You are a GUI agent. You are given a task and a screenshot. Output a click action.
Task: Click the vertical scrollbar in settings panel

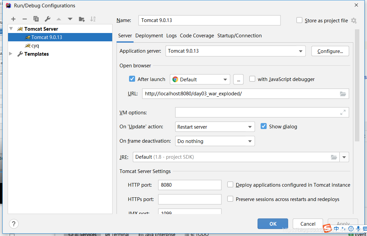click(x=357, y=85)
